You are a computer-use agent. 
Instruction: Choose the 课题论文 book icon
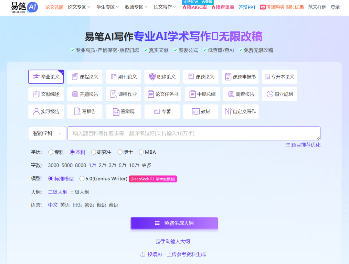191,77
